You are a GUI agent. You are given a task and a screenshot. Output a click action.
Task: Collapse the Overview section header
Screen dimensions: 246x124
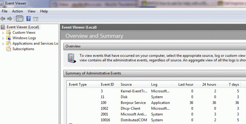click(x=155, y=46)
